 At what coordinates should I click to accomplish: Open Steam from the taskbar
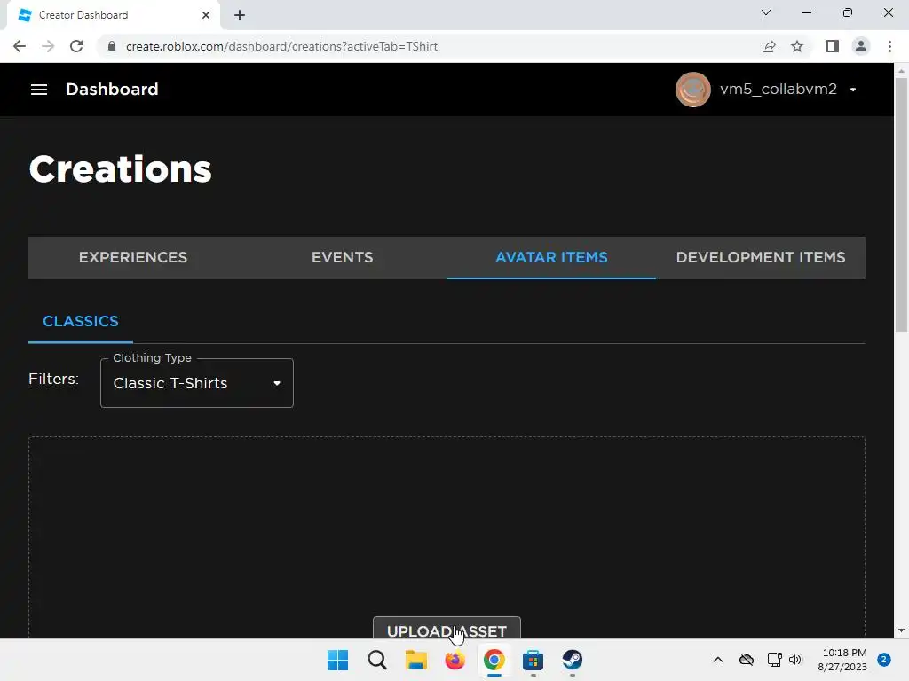coord(573,660)
